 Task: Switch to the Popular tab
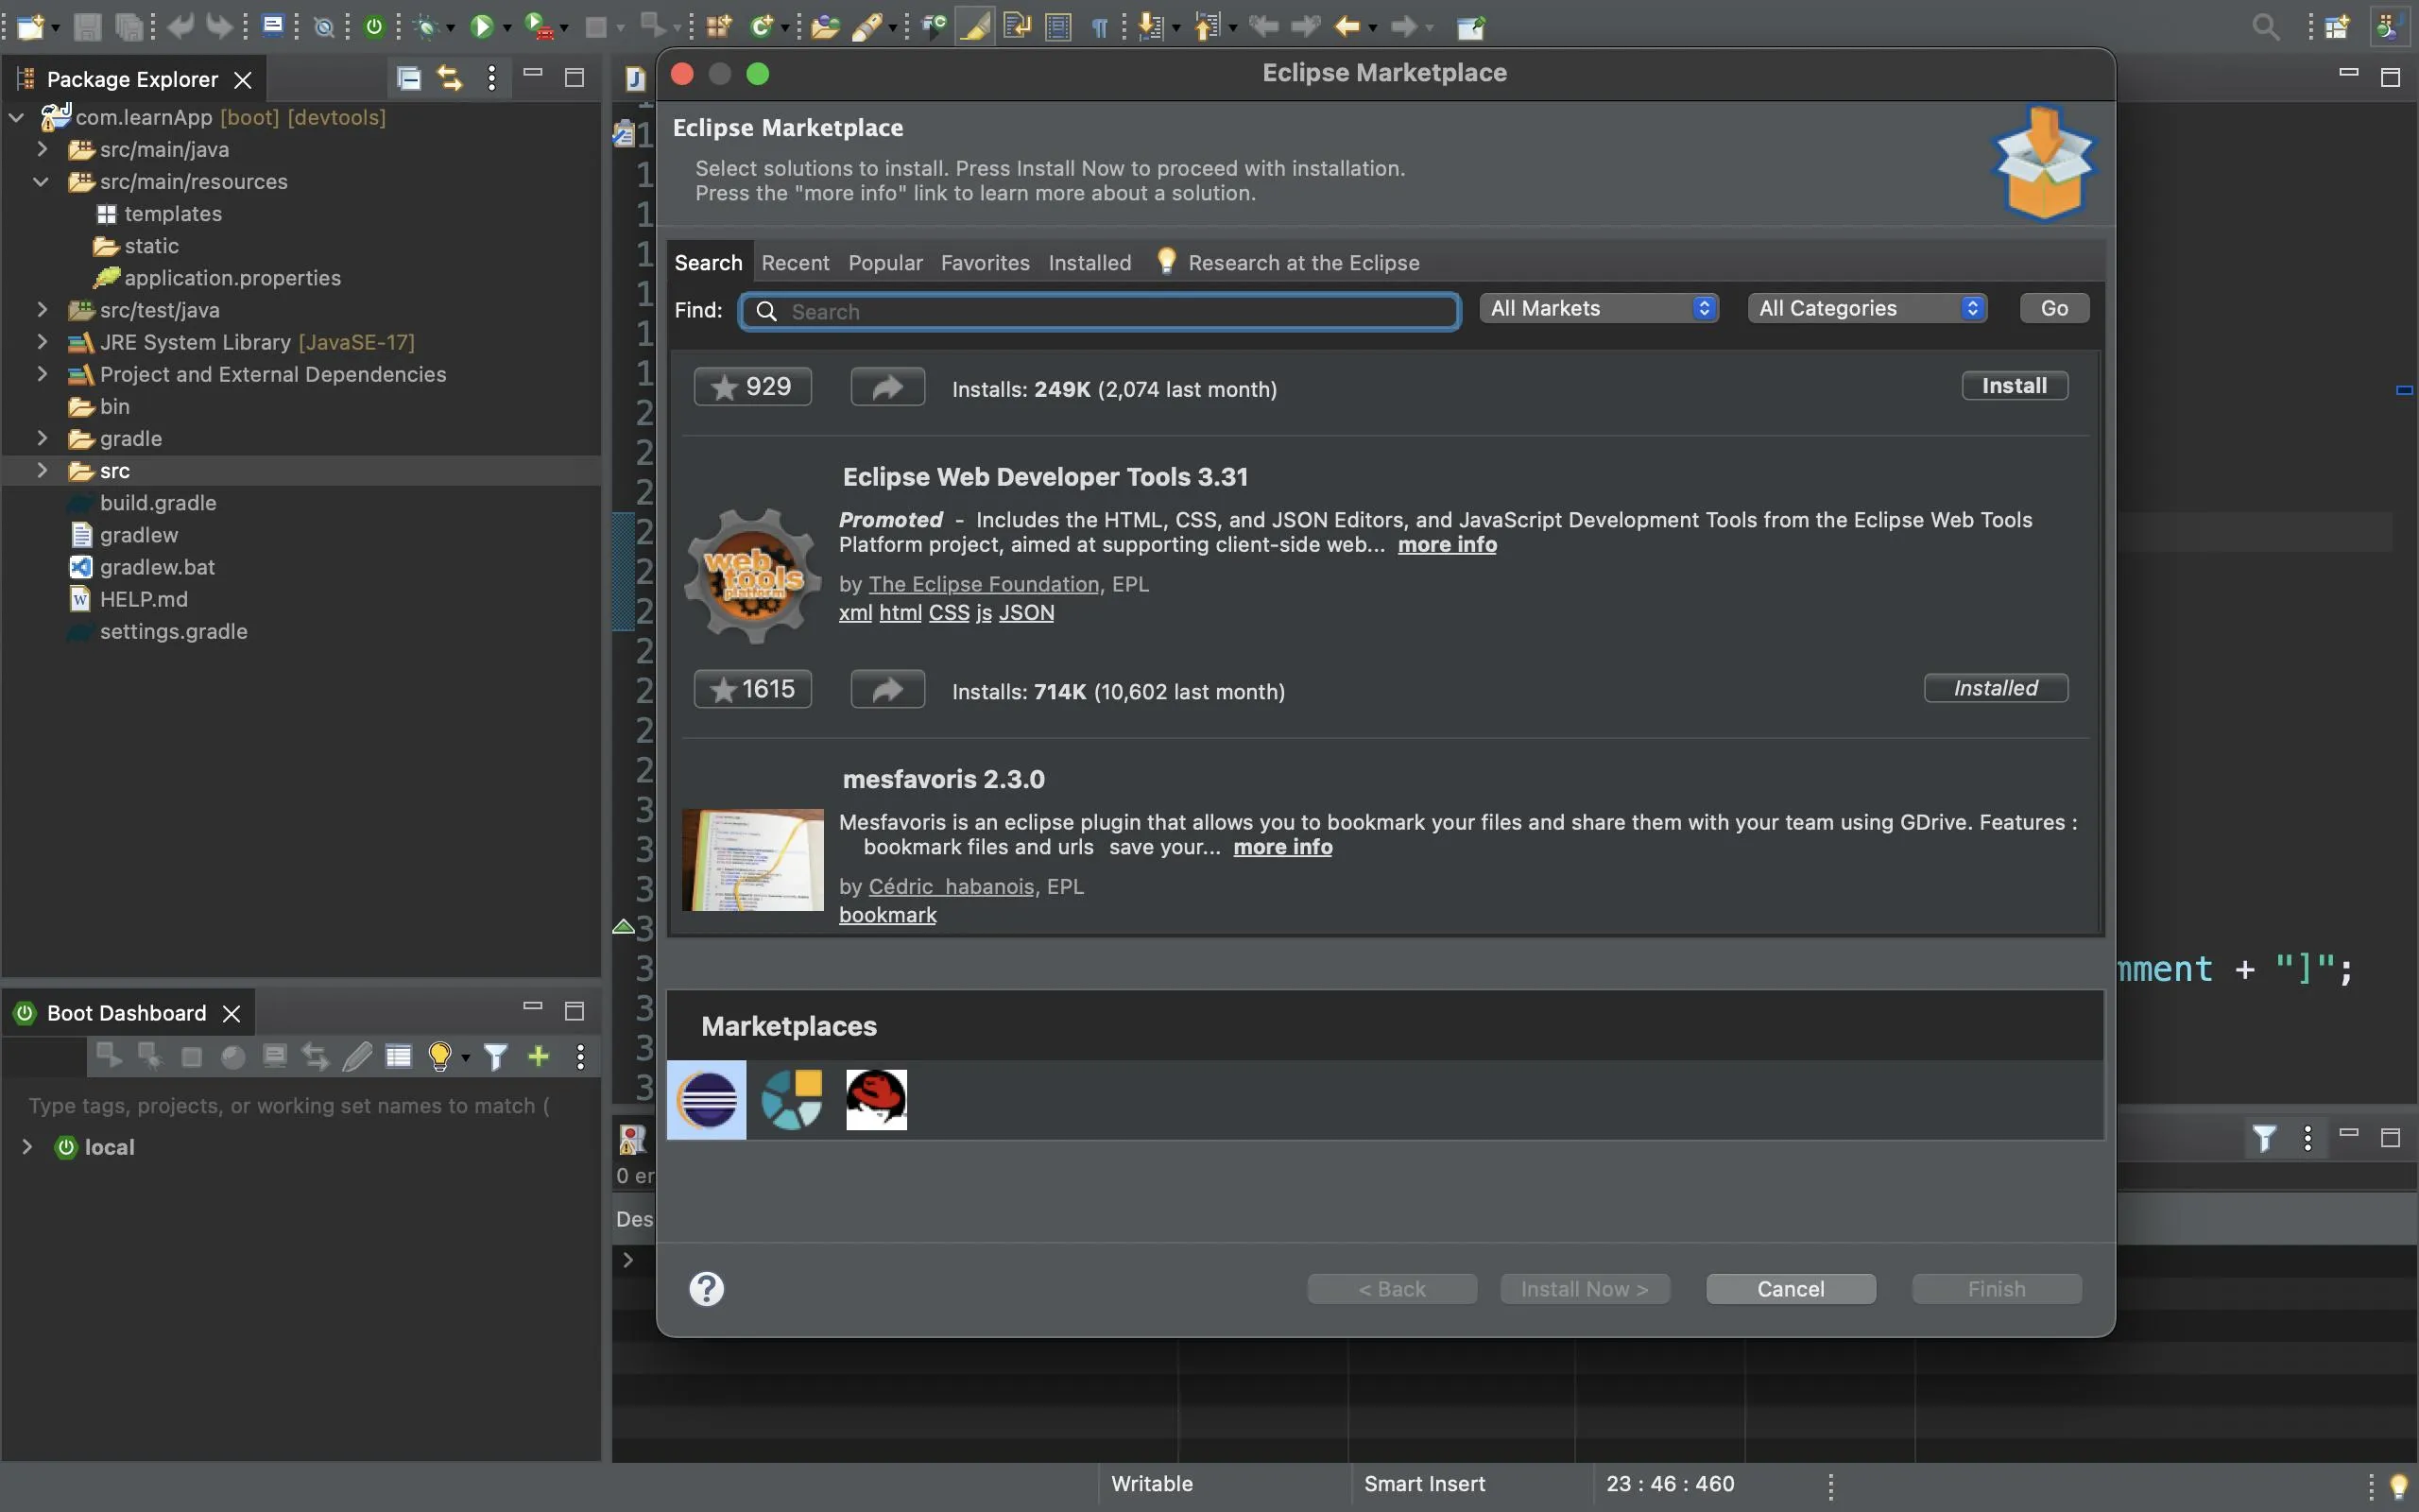pos(884,263)
